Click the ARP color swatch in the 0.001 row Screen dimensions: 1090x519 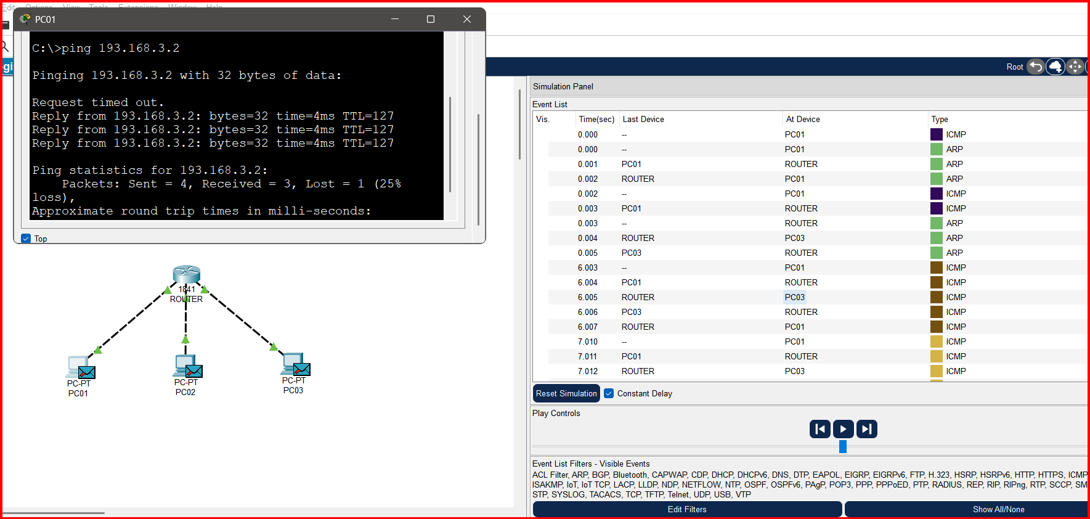point(937,164)
